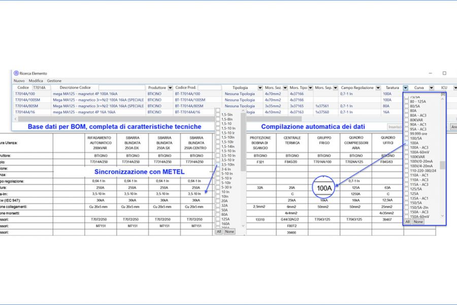Open the Gestione menu
457x305 pixels.
tap(54, 81)
